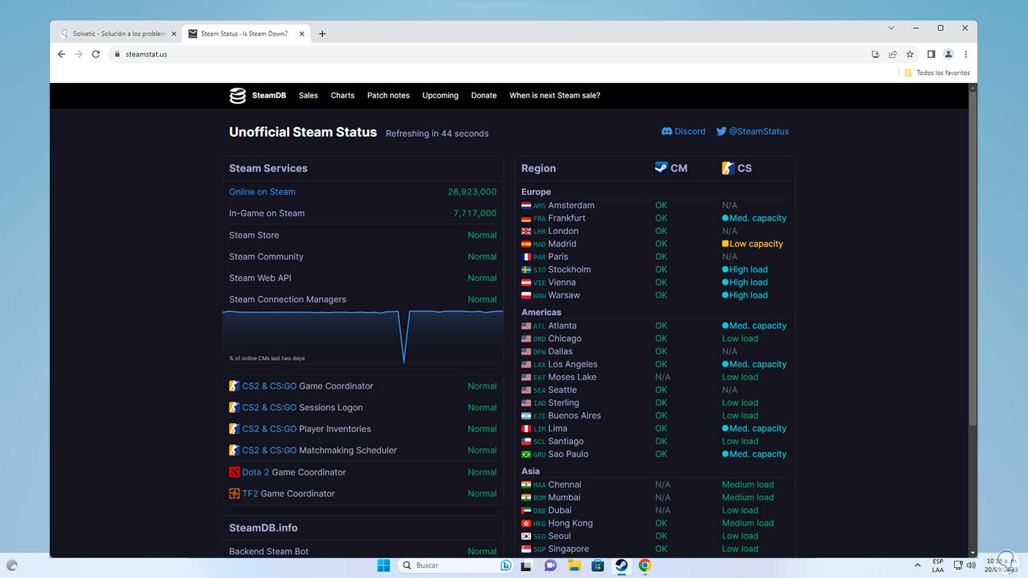Click the Madrid Low capacity status
Viewport: 1028px width, 578px height.
pos(752,244)
